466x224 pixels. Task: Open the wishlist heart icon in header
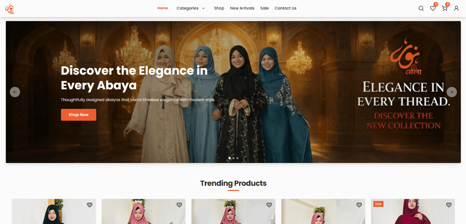(x=433, y=8)
